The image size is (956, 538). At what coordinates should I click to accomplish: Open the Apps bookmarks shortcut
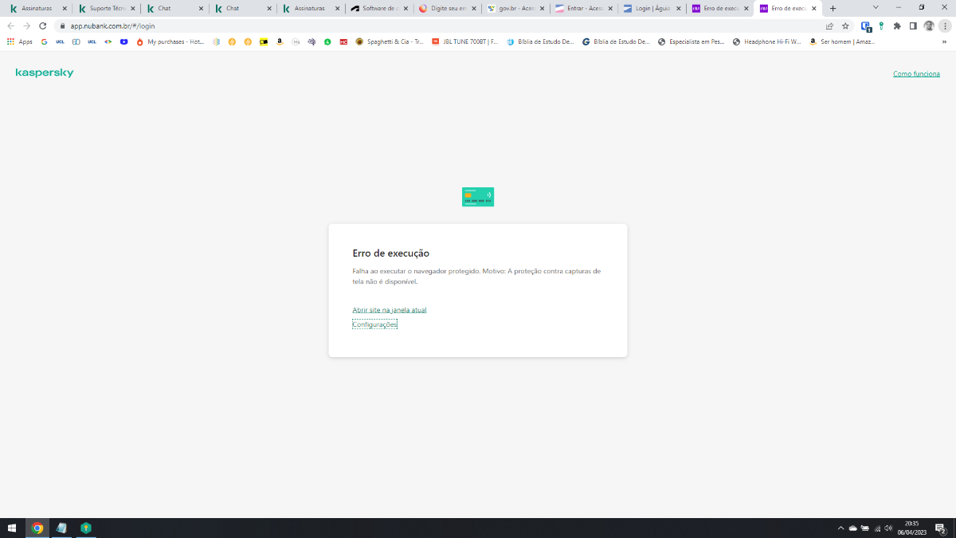(20, 41)
